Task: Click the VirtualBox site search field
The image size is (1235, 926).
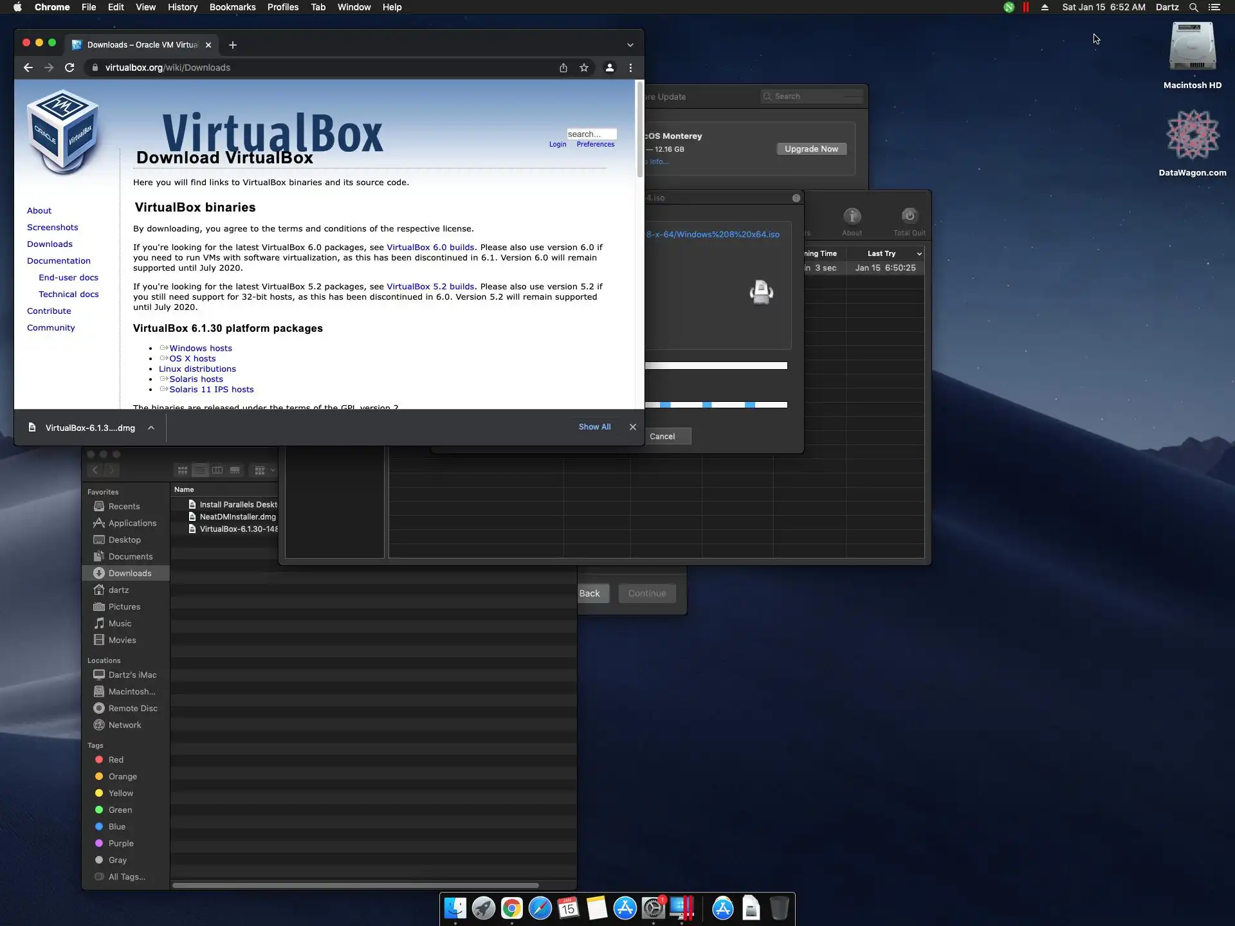Action: (x=590, y=134)
